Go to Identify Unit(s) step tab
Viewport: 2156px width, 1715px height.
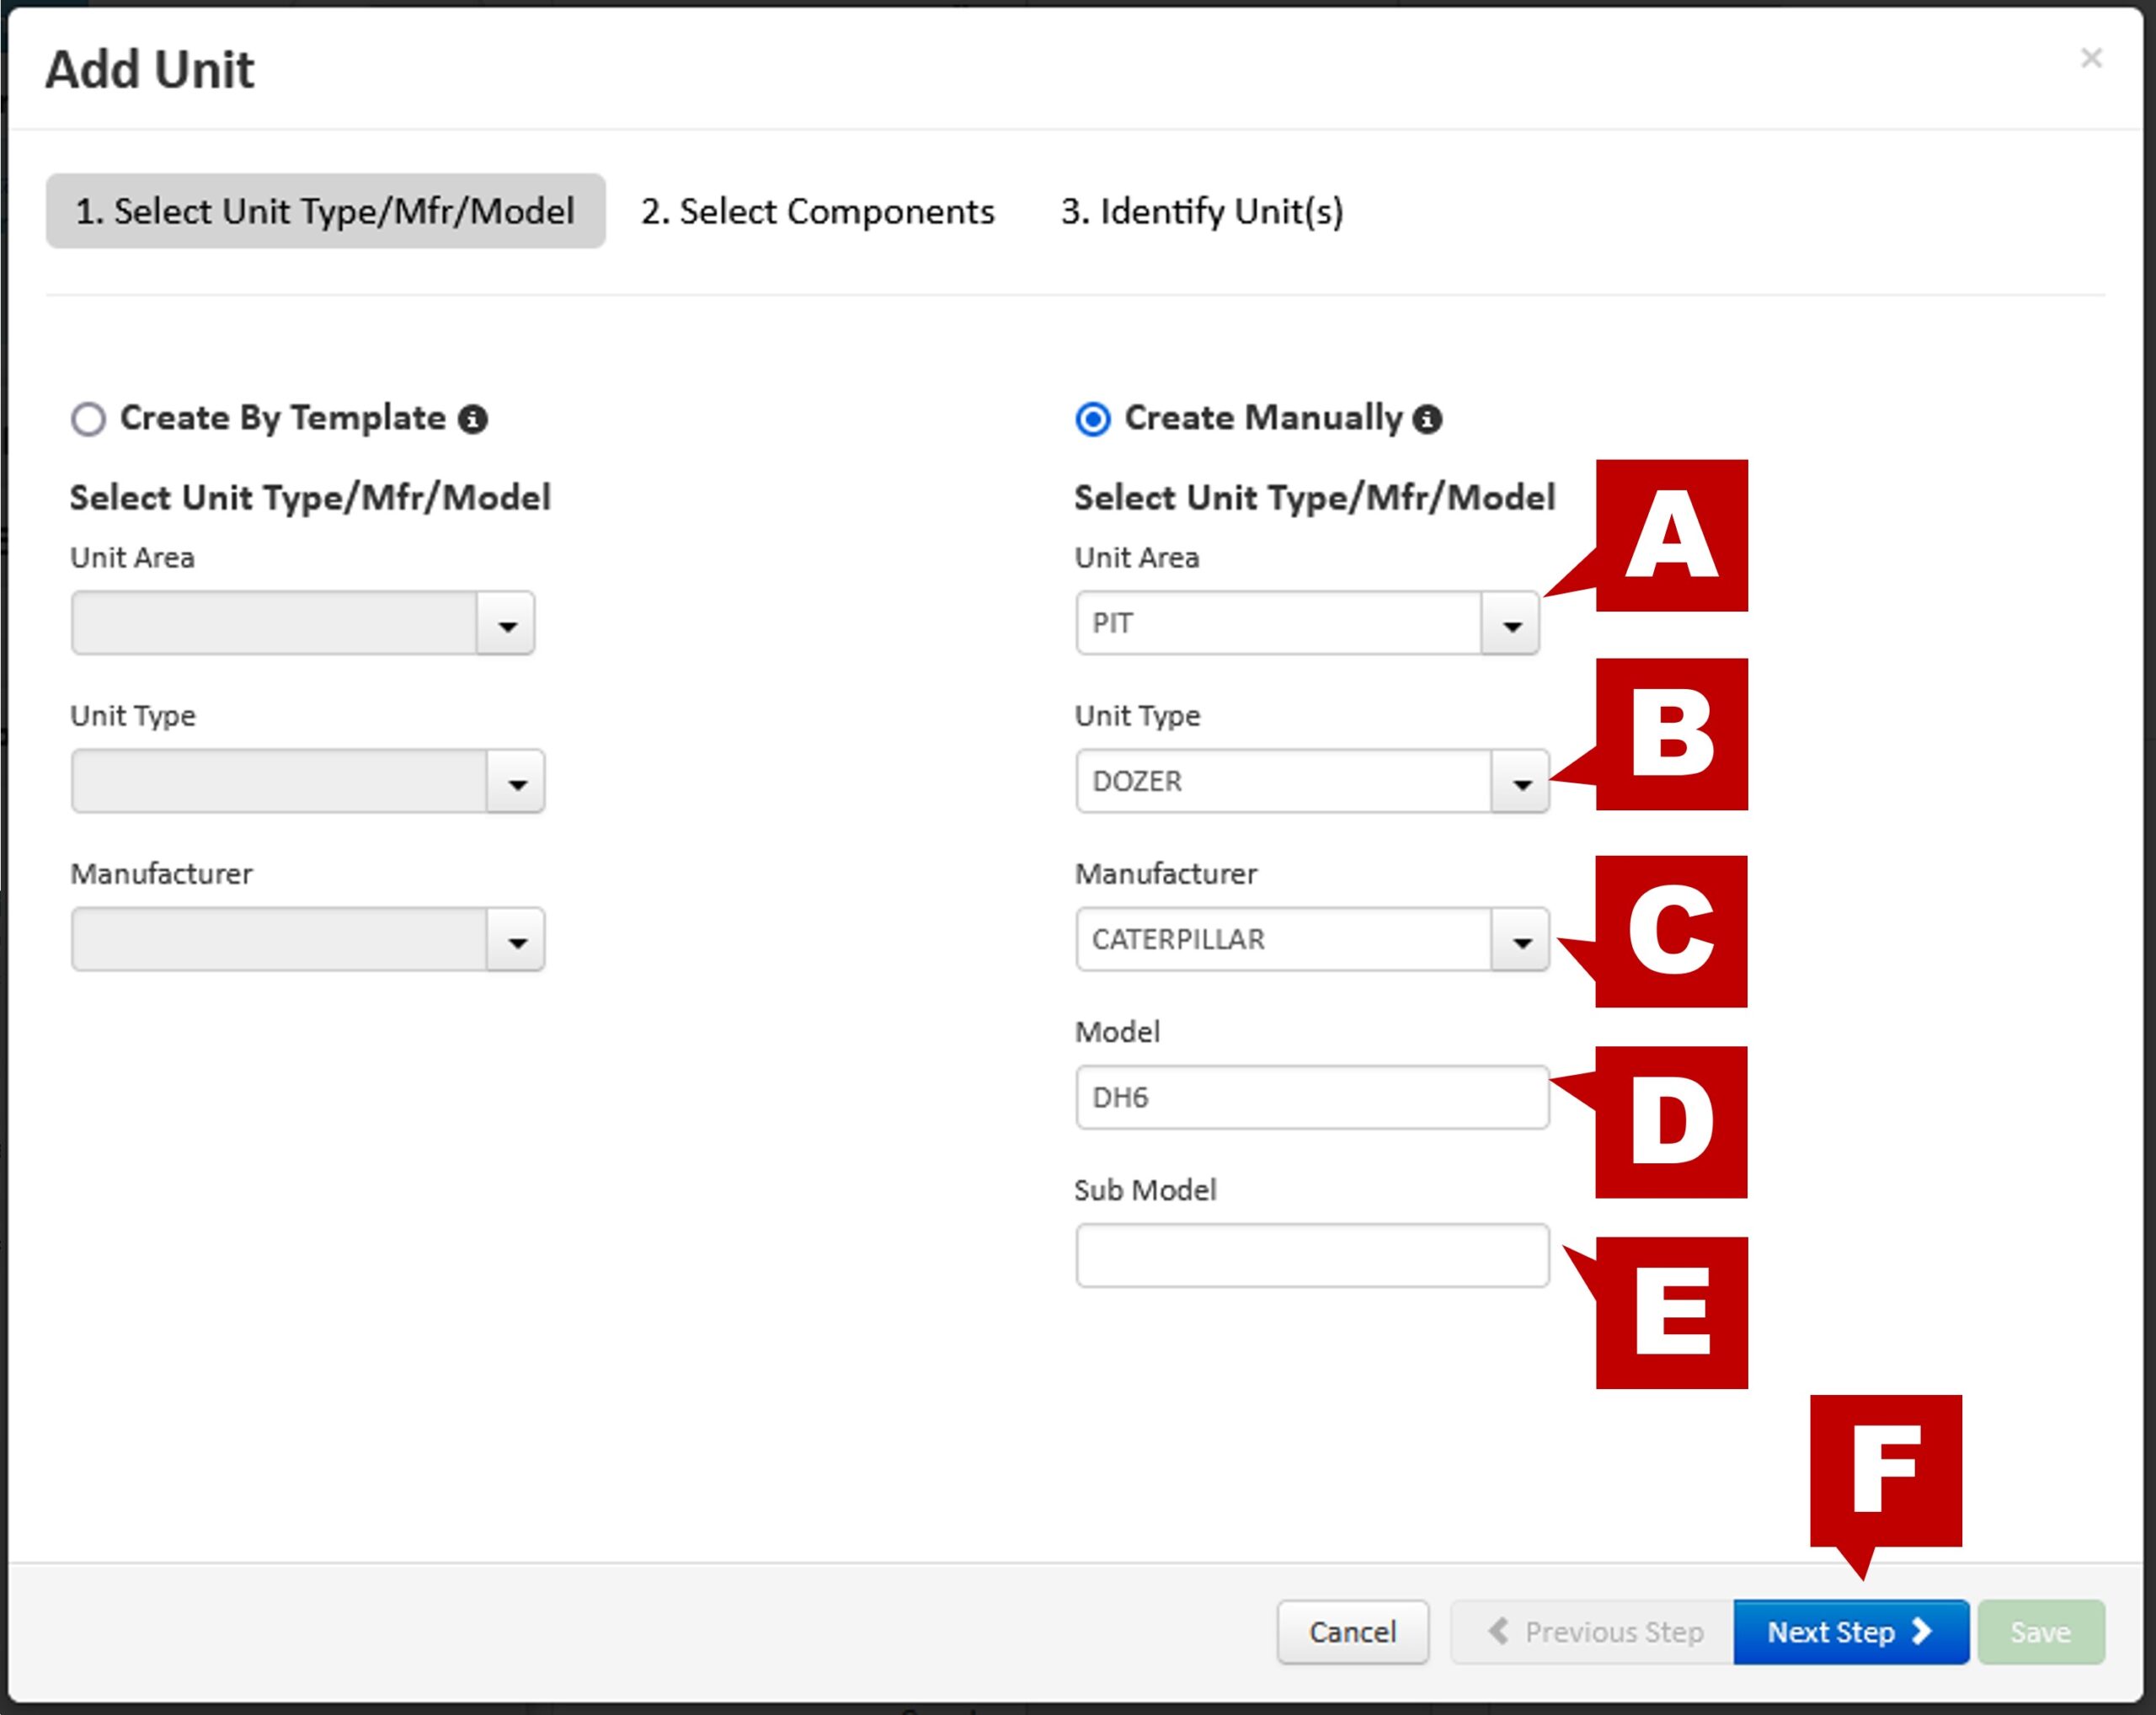(x=1202, y=212)
